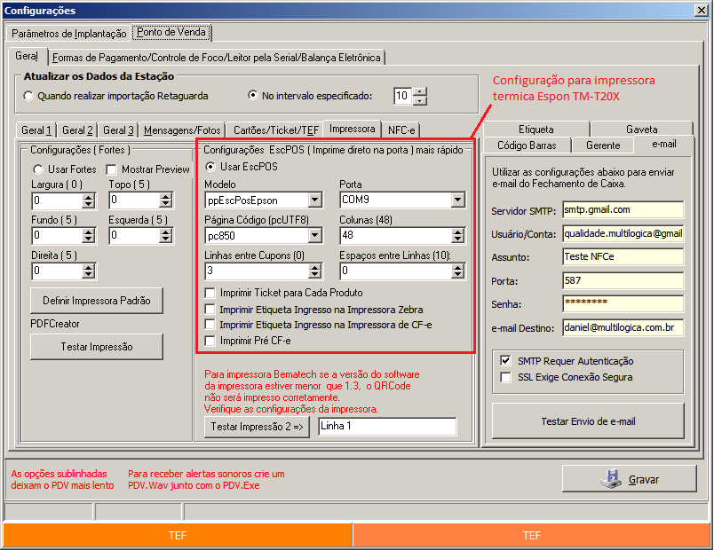Click Testar Envio de e-mail button

click(x=588, y=421)
